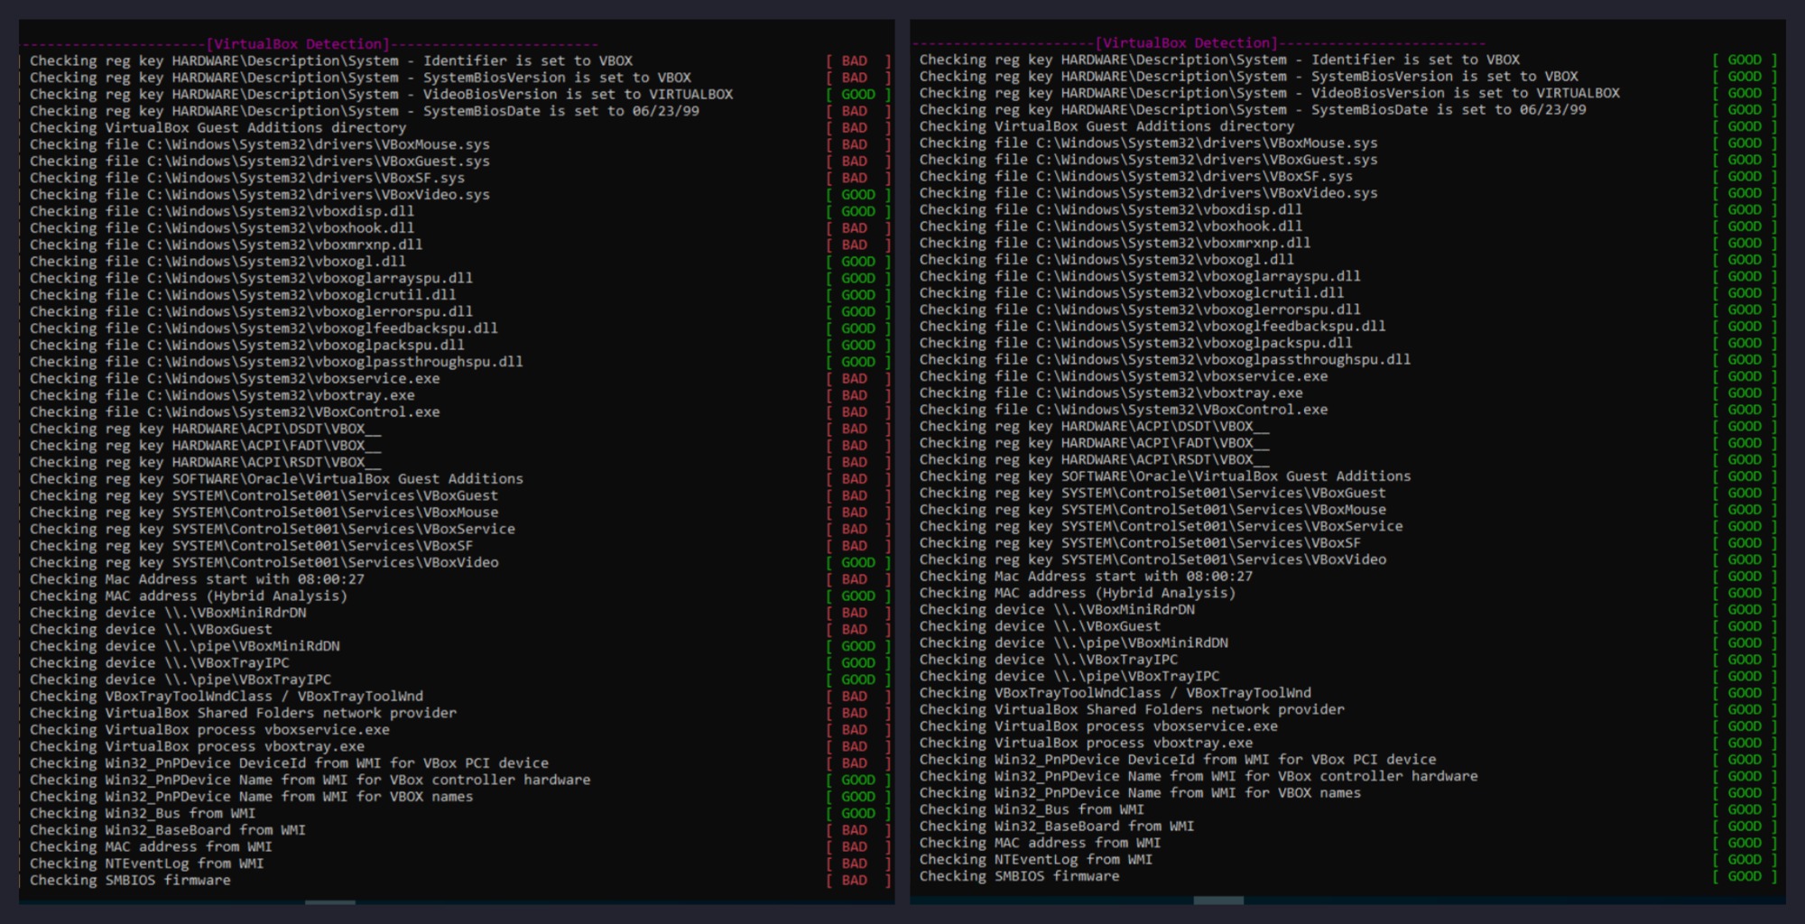This screenshot has height=924, width=1805.
Task: Select left pane 'VBoxControl.exe' file line
Action: click(235, 411)
